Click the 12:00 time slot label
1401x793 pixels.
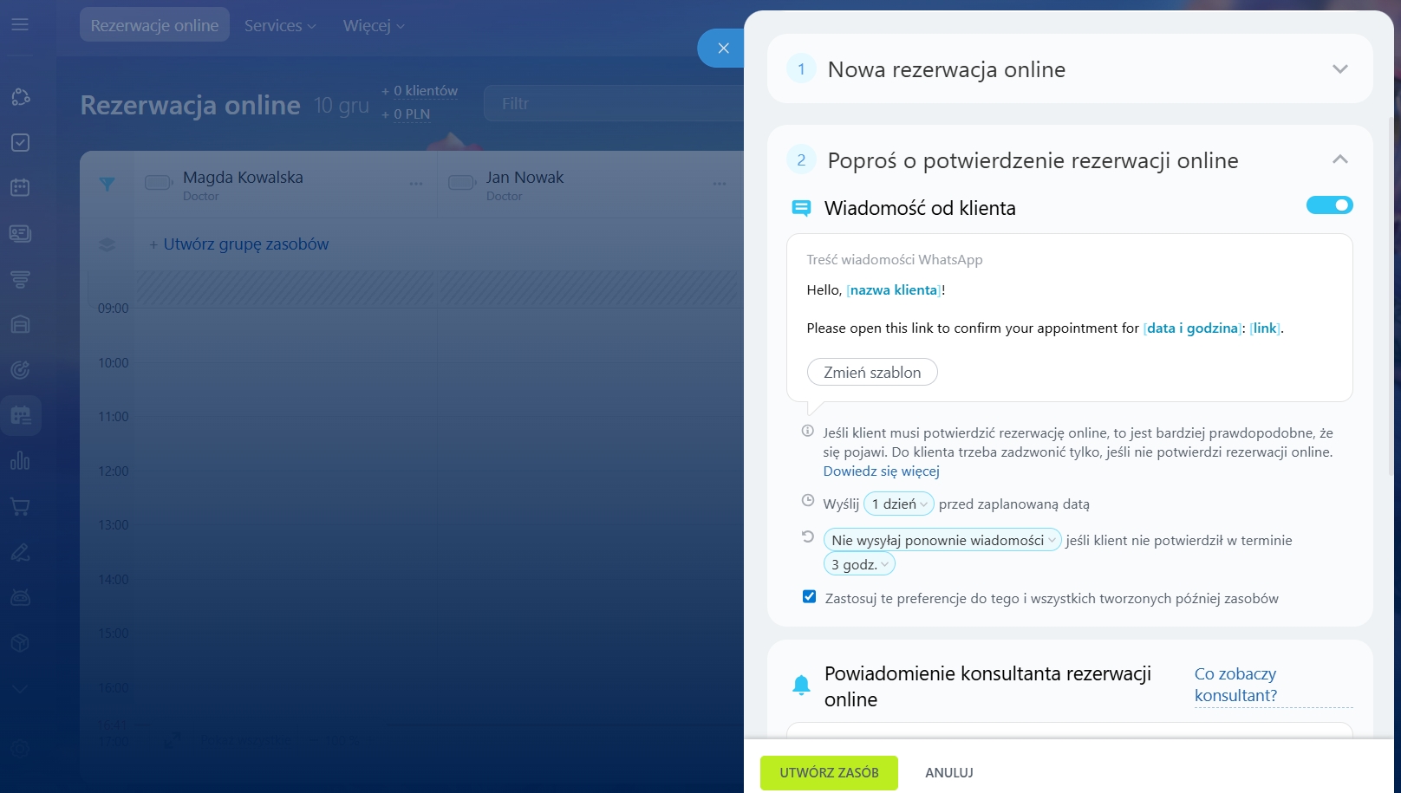pyautogui.click(x=113, y=471)
